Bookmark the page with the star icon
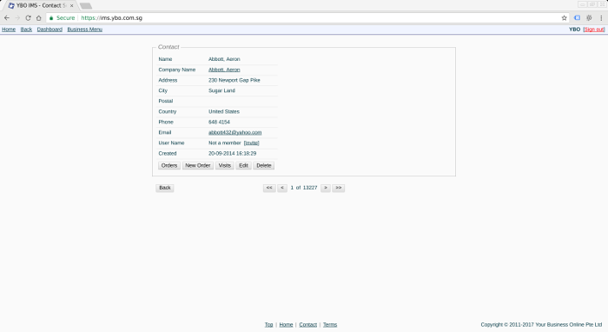Image resolution: width=608 pixels, height=332 pixels. 565,18
